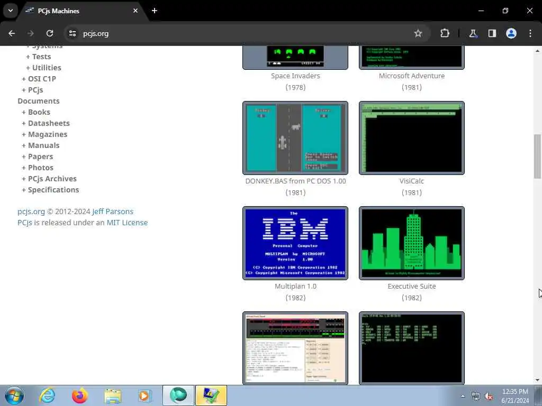Switch to the warning checklist taskbar app
Screen dimensions: 542x406
[x=211, y=395]
